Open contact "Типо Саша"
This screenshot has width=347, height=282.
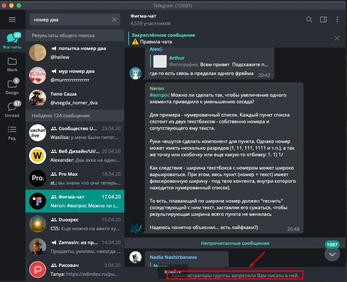pos(75,98)
